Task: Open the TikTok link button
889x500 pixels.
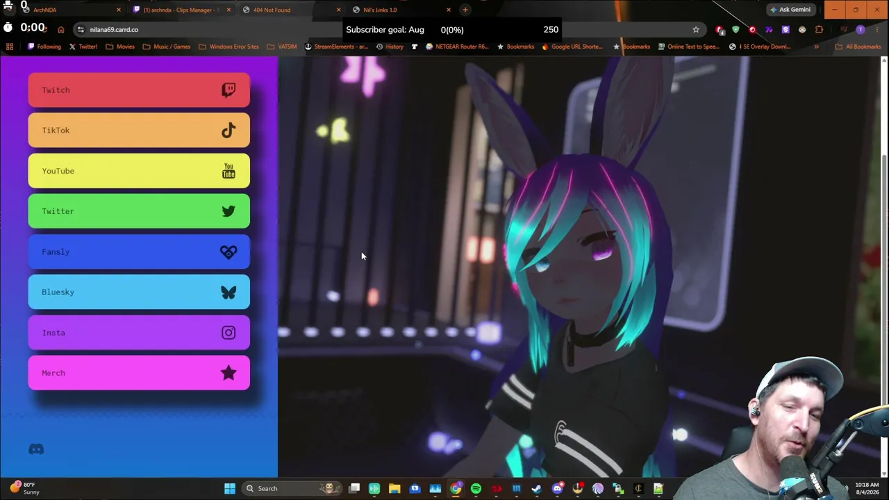Action: pyautogui.click(x=139, y=130)
